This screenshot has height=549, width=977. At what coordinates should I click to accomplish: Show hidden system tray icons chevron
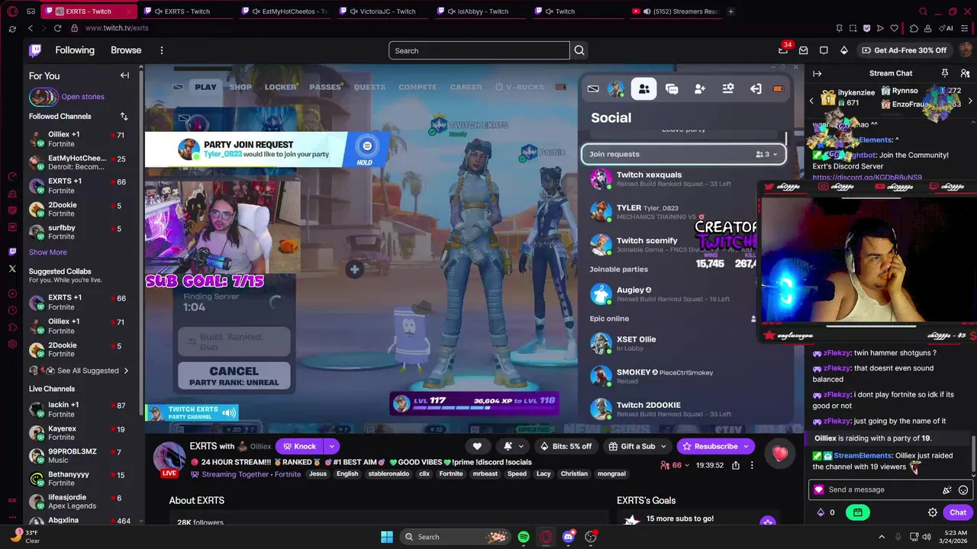pyautogui.click(x=882, y=537)
